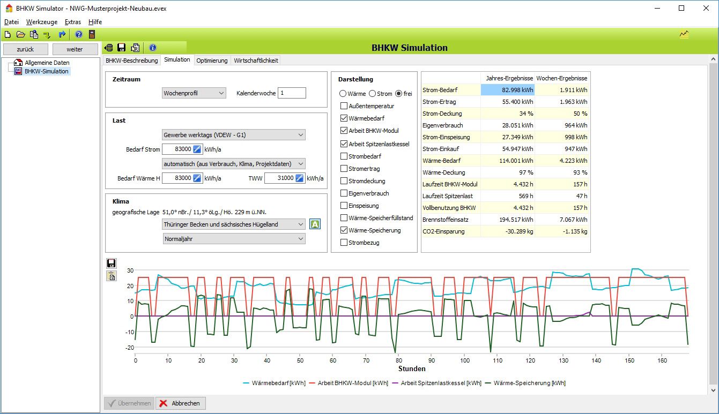Enable the Außentemperatur checkbox
Image resolution: width=719 pixels, height=414 pixels.
point(344,106)
